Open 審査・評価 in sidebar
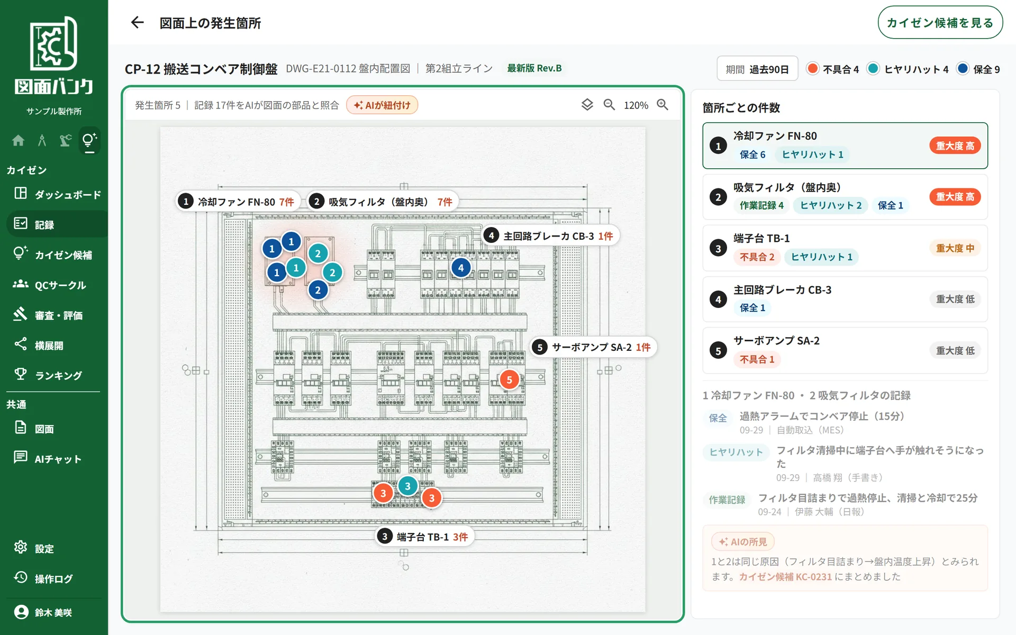Viewport: 1016px width, 635px height. 57,315
